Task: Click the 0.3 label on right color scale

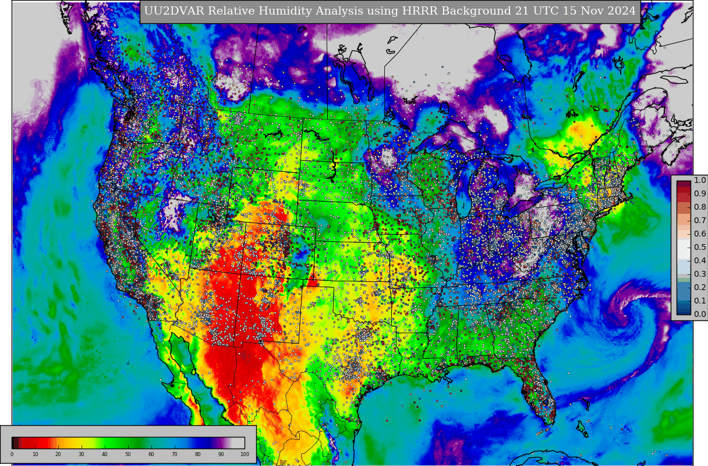Action: [700, 274]
